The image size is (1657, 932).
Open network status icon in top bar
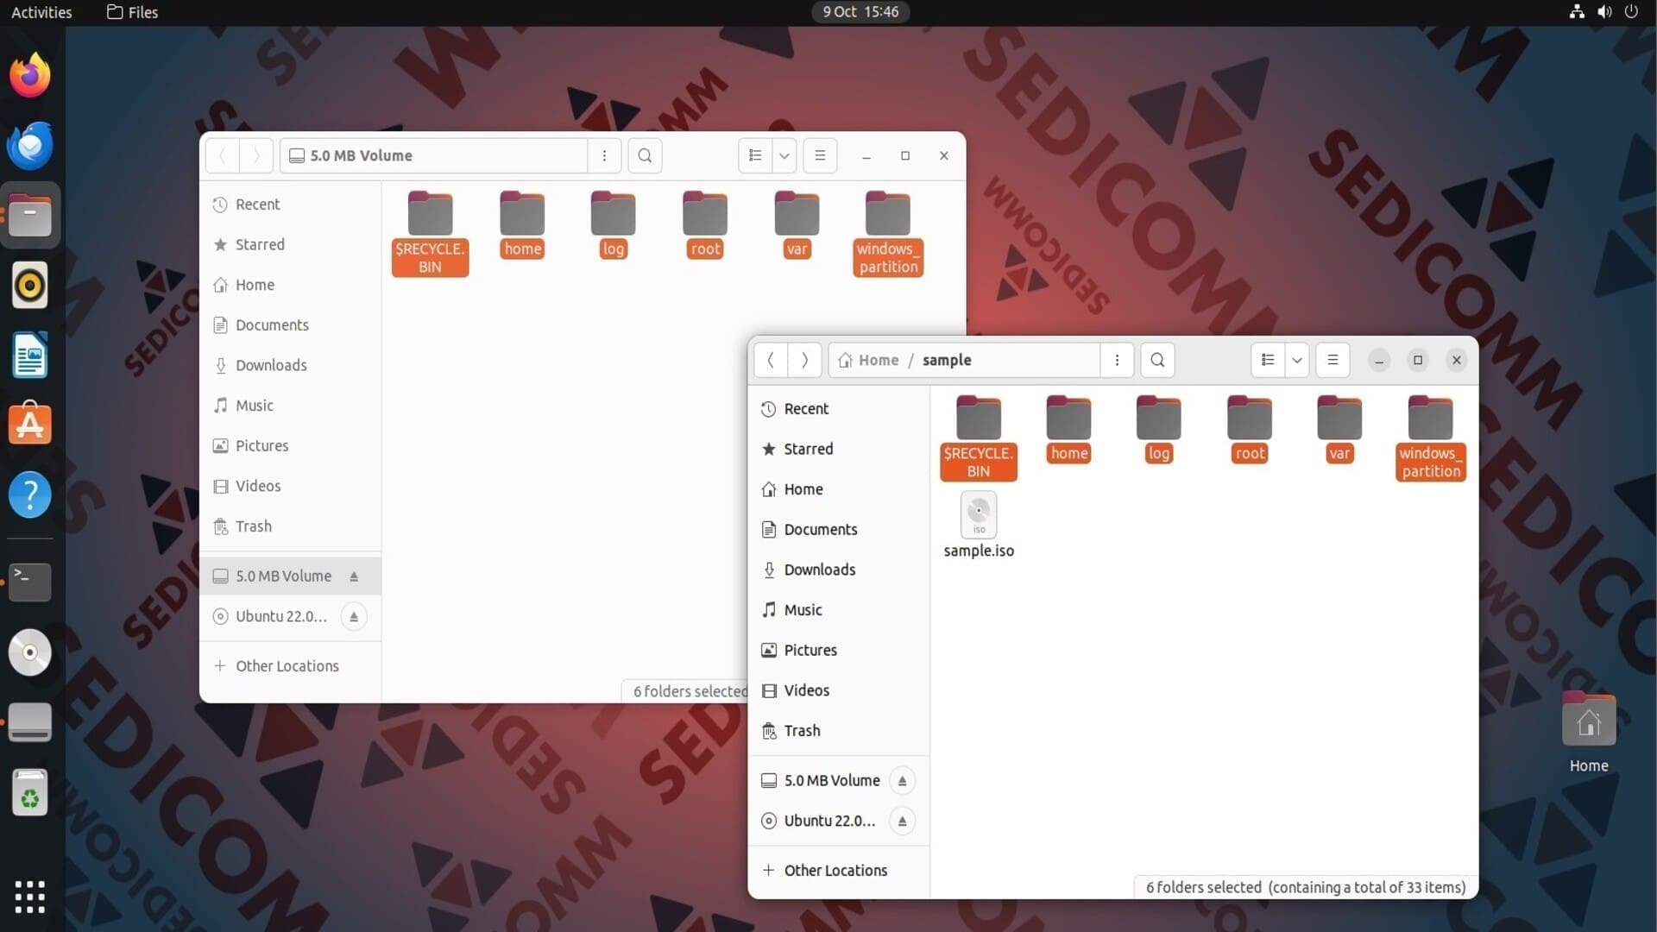click(1577, 12)
